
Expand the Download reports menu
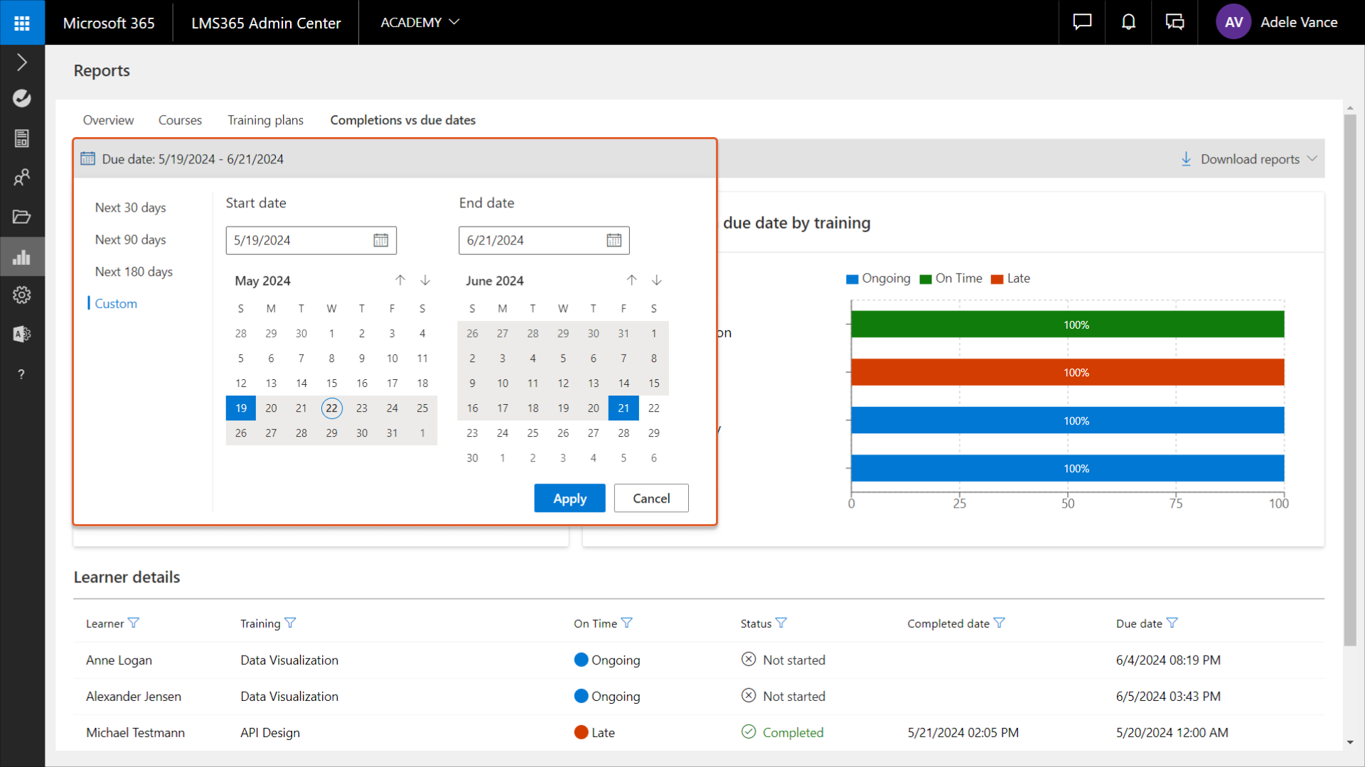pyautogui.click(x=1249, y=159)
